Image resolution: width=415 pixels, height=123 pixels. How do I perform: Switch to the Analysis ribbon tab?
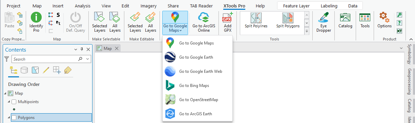click(82, 6)
